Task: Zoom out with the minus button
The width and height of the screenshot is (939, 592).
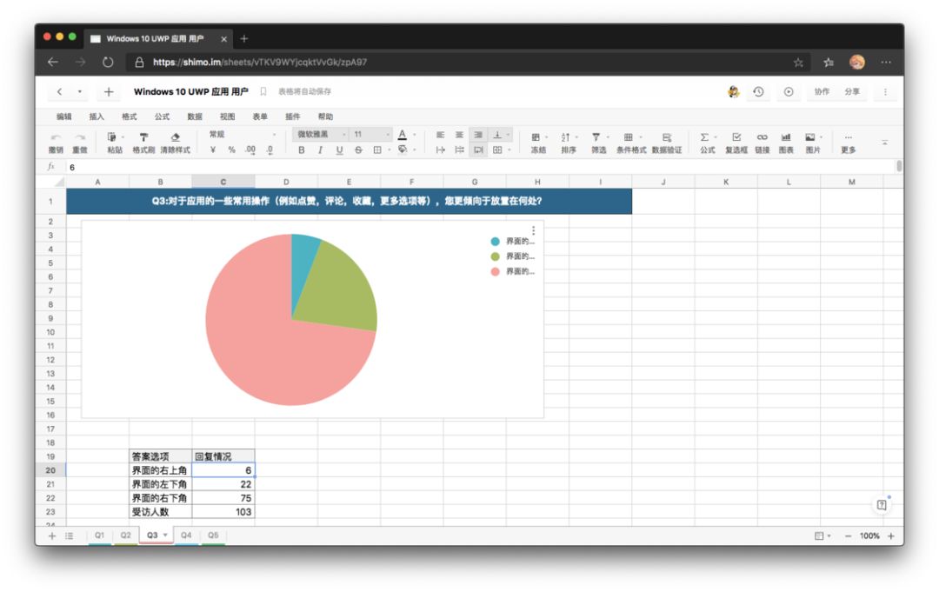Action: pyautogui.click(x=848, y=535)
